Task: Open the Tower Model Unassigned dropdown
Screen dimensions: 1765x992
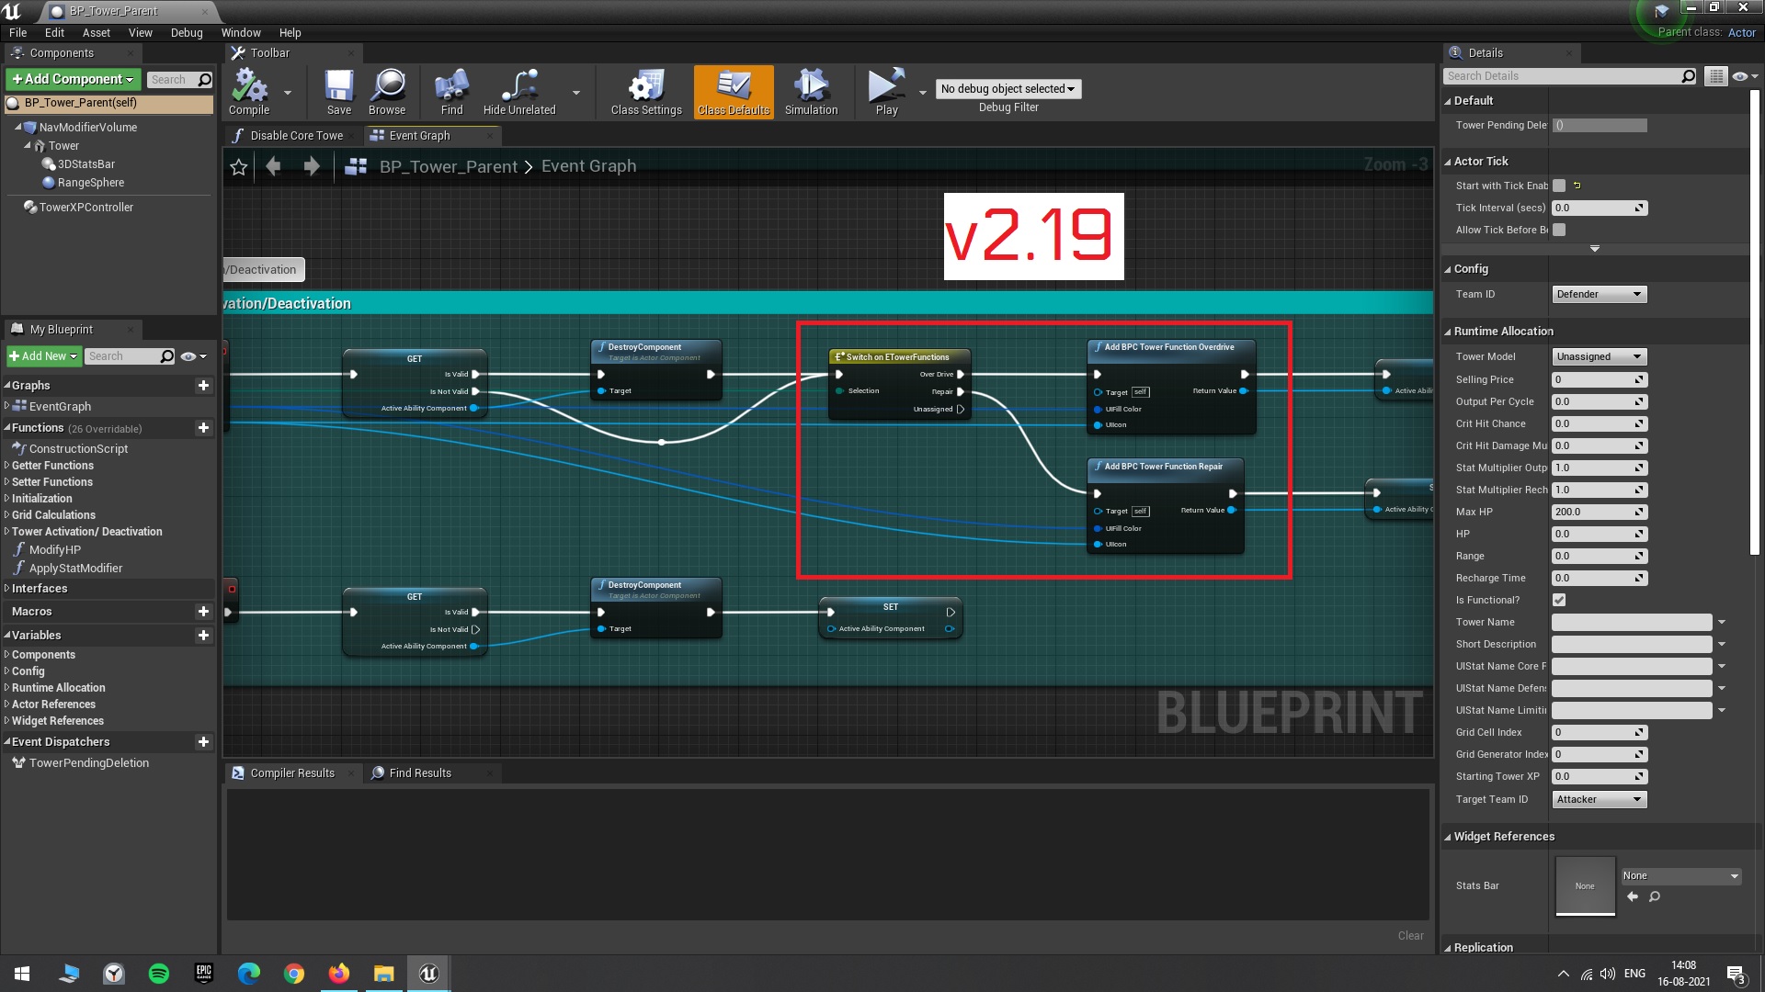Action: click(x=1599, y=356)
